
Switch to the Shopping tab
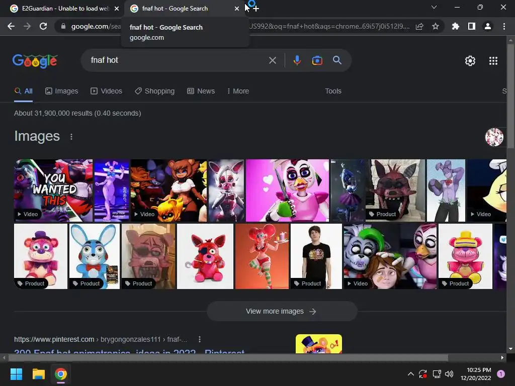pyautogui.click(x=155, y=91)
